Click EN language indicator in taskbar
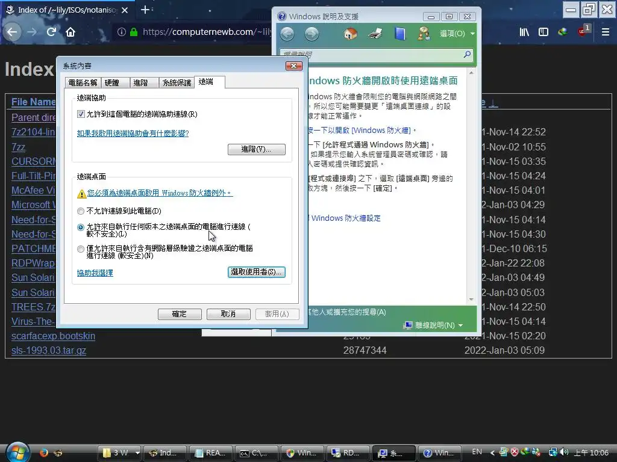This screenshot has width=617, height=462. (477, 452)
